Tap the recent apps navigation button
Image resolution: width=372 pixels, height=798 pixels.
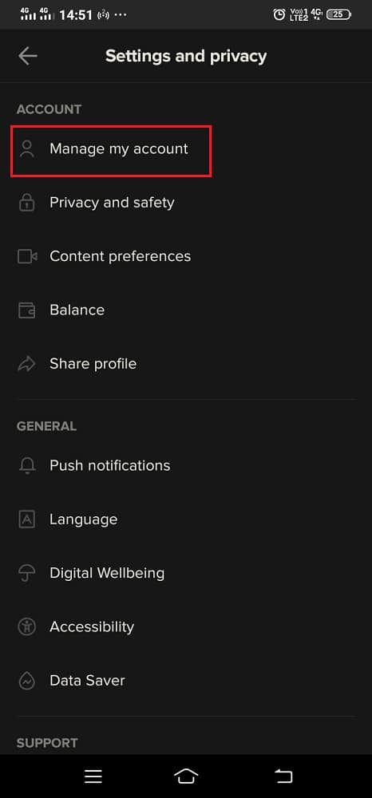pos(93,776)
